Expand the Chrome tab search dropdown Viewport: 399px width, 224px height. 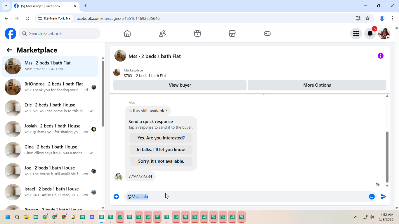coord(6,6)
